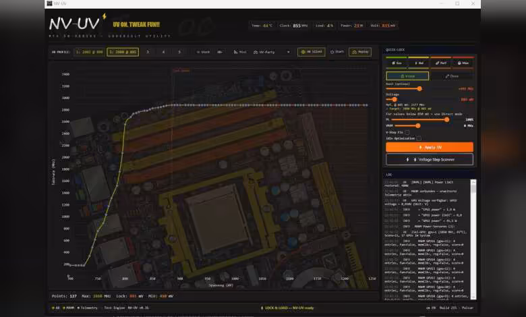Click the orange Apply UV button
This screenshot has width=526, height=317.
[x=430, y=147]
